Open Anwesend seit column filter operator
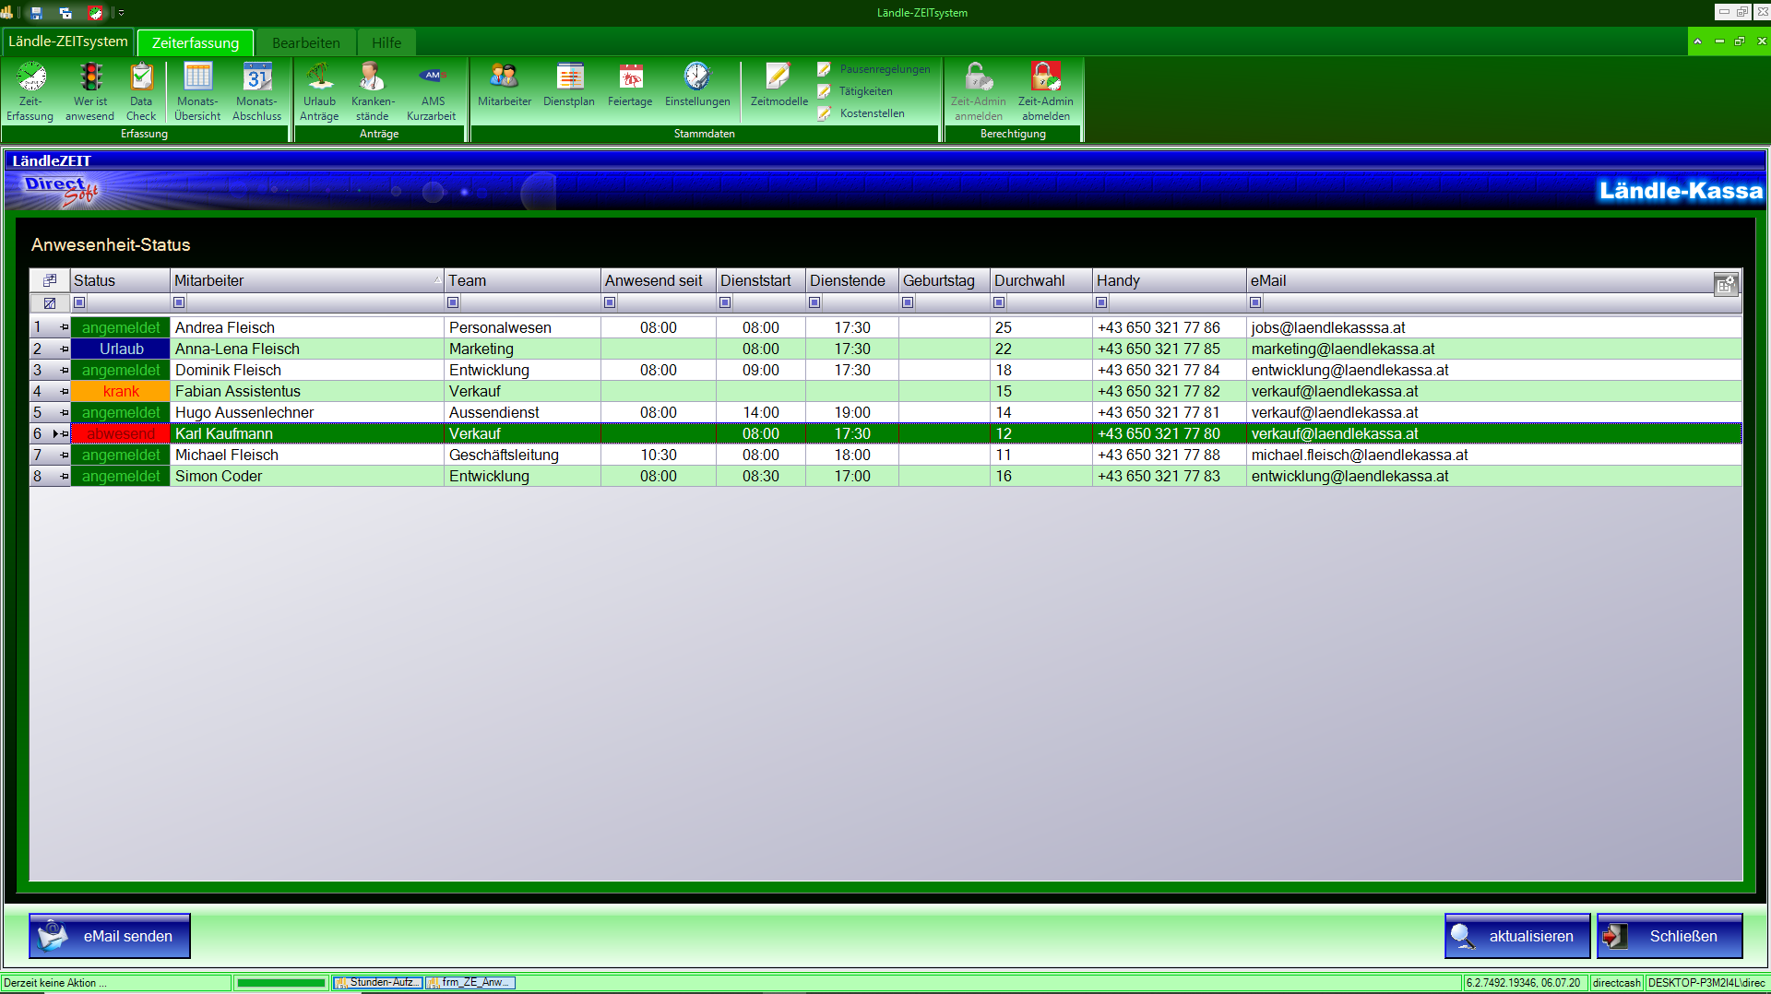Viewport: 1771px width, 994px height. pos(610,302)
